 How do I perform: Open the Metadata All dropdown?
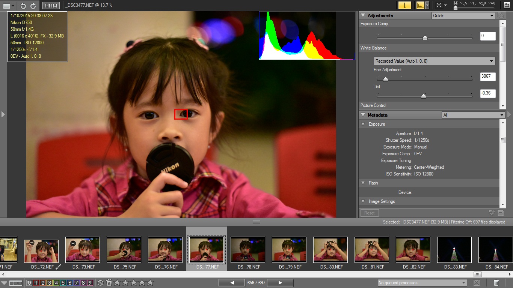[x=473, y=115]
